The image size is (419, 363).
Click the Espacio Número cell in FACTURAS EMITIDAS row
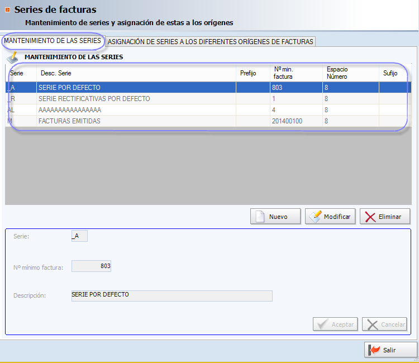[x=351, y=121]
